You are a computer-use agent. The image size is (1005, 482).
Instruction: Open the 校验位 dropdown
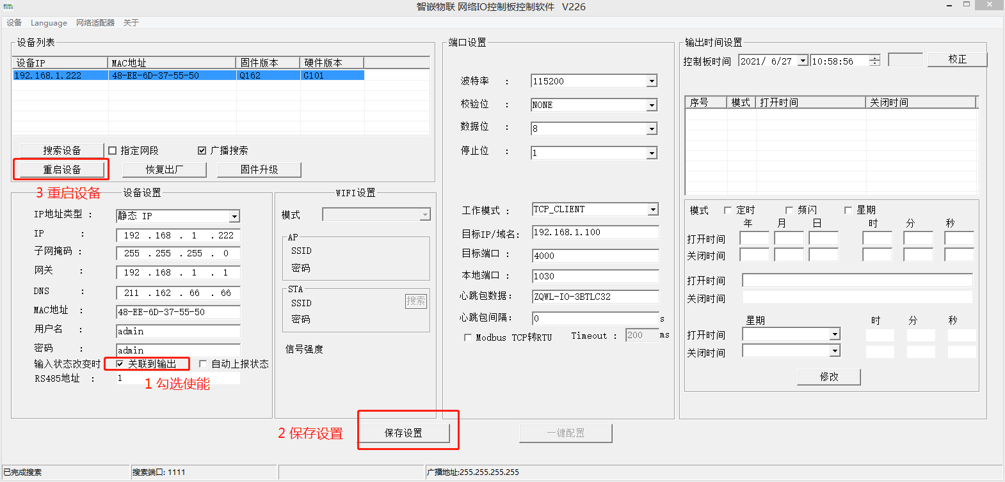pos(652,105)
